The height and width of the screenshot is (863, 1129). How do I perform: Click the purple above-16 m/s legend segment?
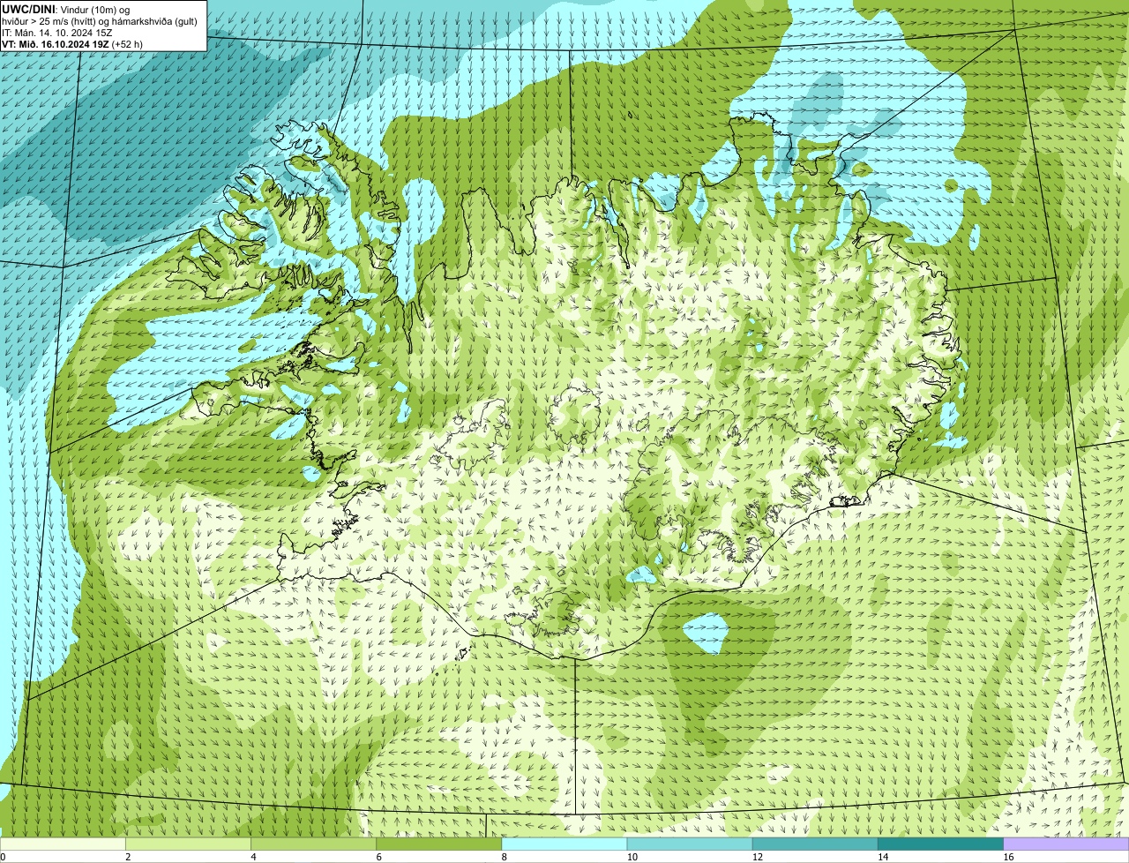[1066, 844]
